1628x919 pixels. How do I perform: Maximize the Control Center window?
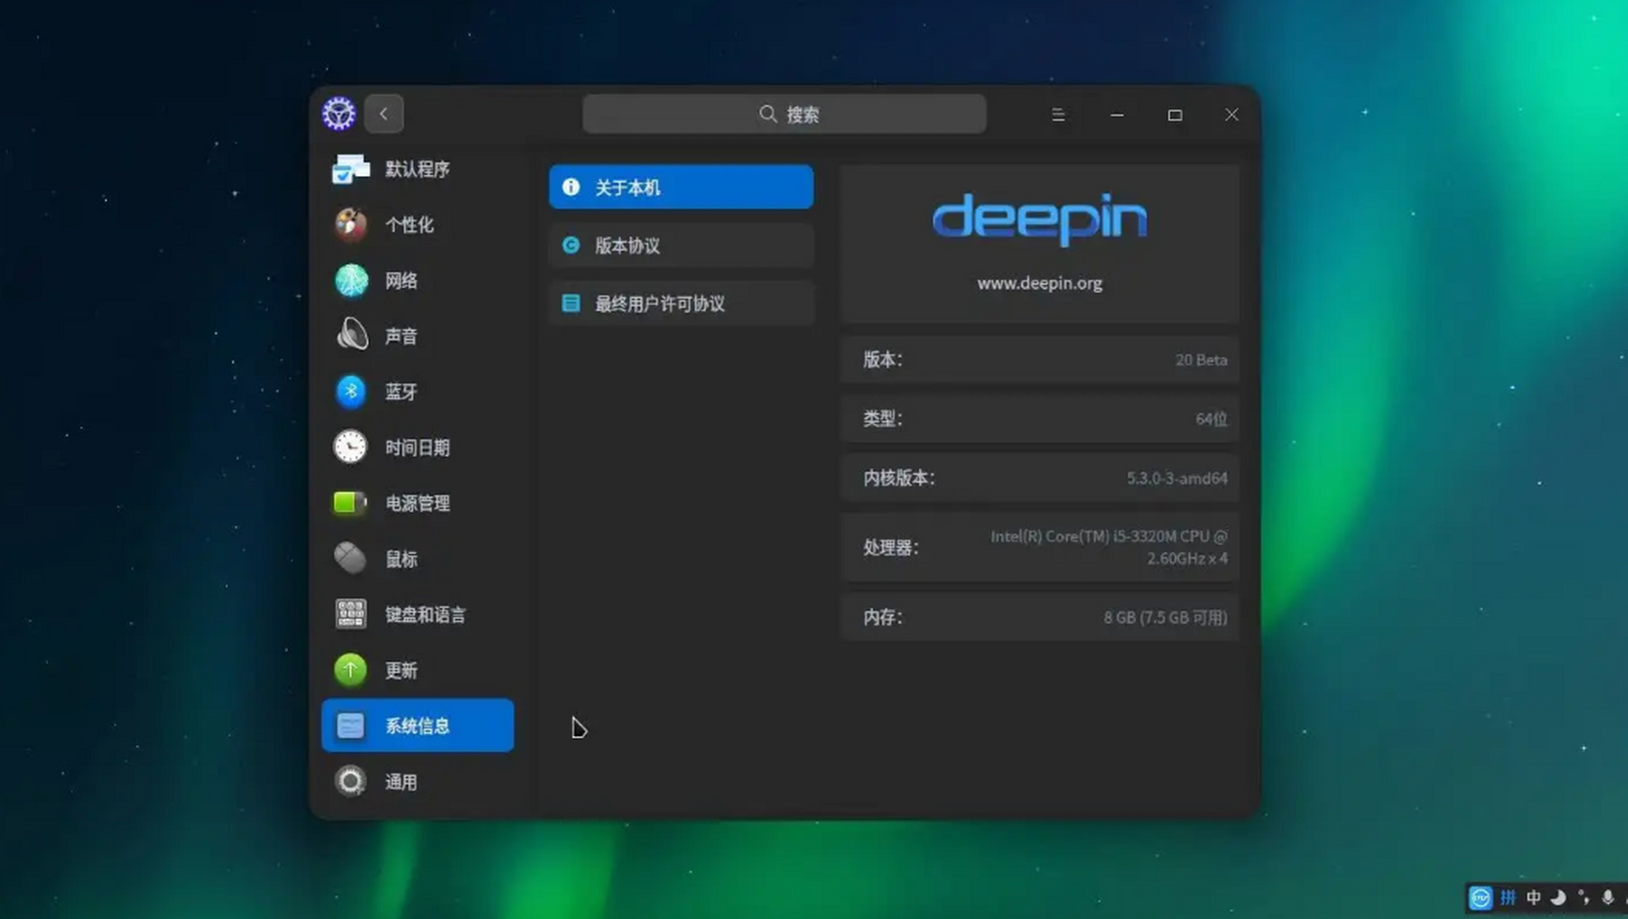(1175, 115)
